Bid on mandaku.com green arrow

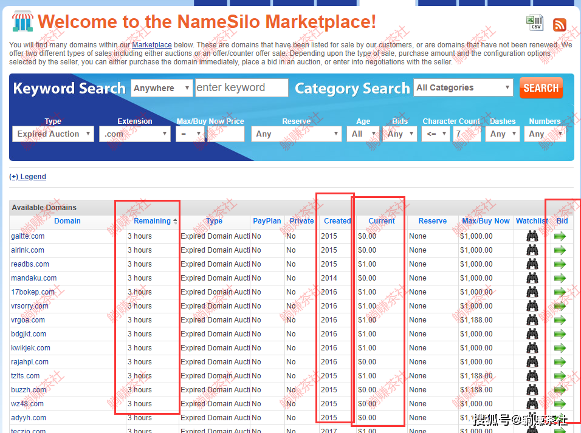click(x=560, y=278)
